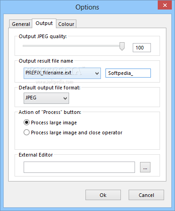Click the chevron on the JPEG format combo box
Image resolution: width=175 pixels, height=211 pixels.
(x=65, y=98)
